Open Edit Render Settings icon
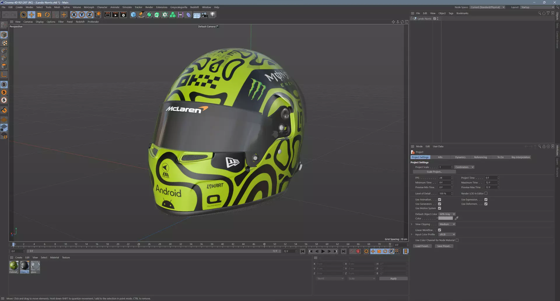This screenshot has height=301, width=560. pyautogui.click(x=123, y=15)
